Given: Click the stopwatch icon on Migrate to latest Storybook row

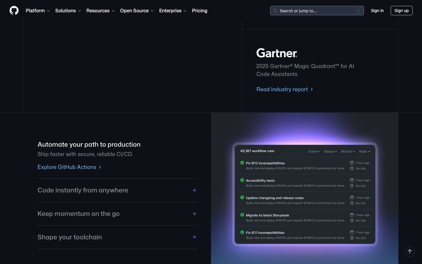Looking at the screenshot, I should pos(352,221).
